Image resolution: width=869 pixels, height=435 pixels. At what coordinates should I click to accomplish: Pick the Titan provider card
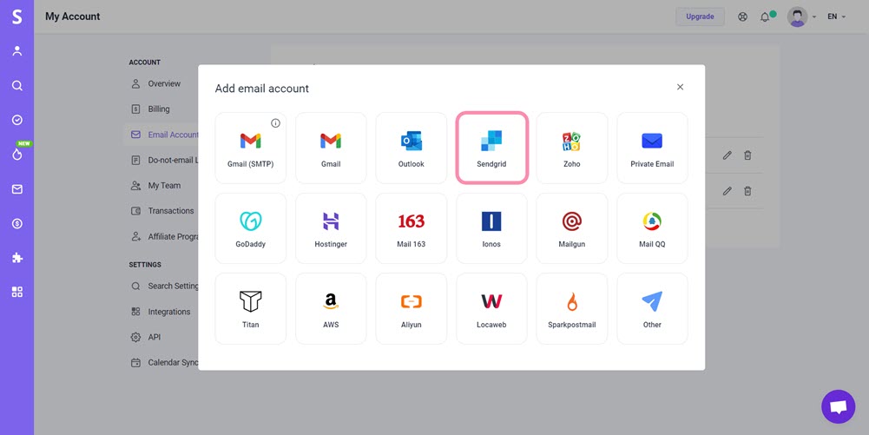tap(251, 308)
